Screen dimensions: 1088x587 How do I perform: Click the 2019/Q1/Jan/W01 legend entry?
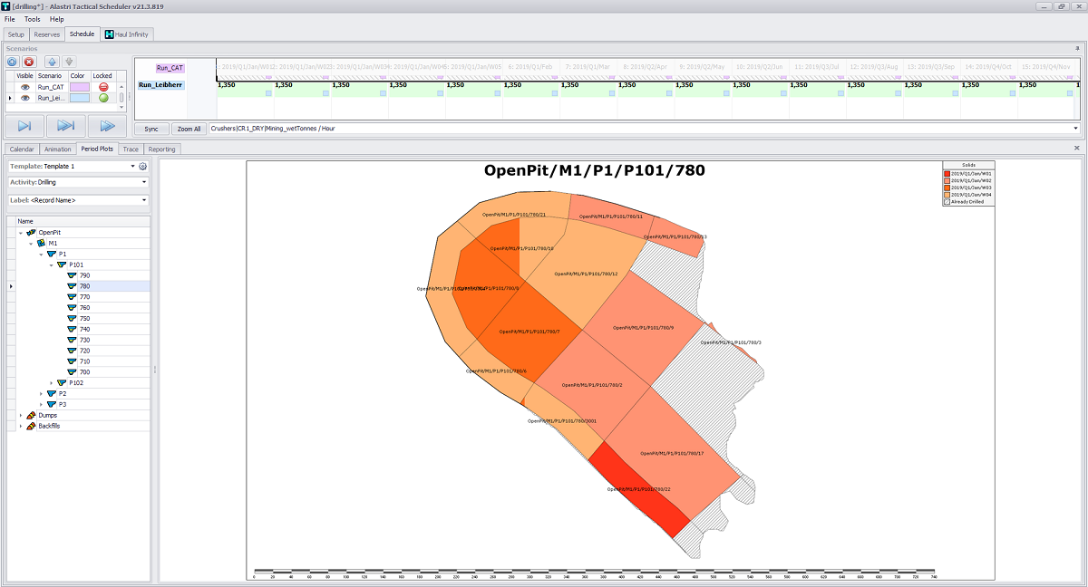pos(968,173)
